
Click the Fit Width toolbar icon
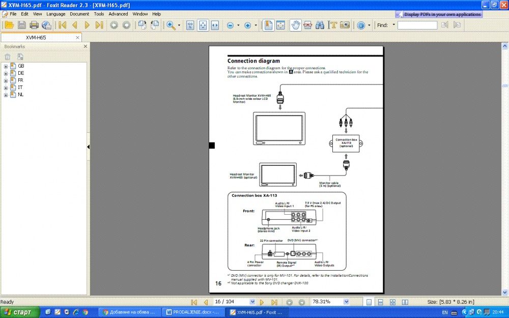click(x=215, y=25)
